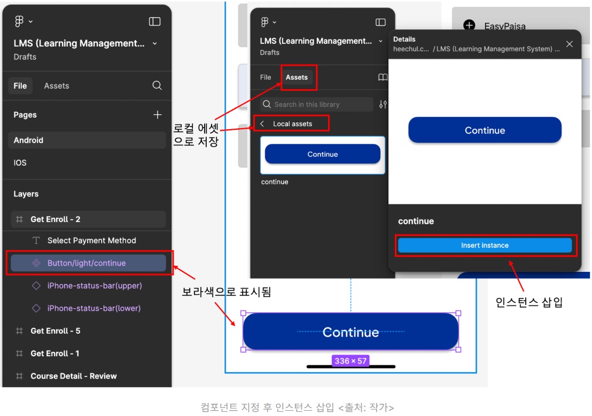Click the lowercase continue label under the thumbnail
This screenshot has width=592, height=416.
click(x=275, y=182)
